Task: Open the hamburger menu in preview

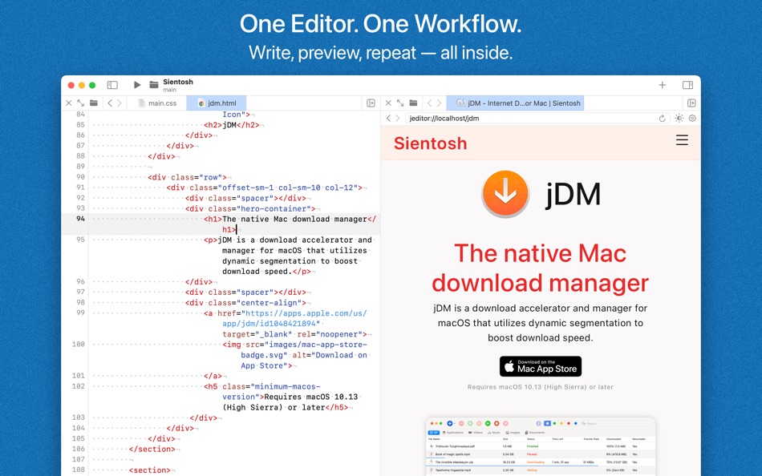Action: (682, 140)
